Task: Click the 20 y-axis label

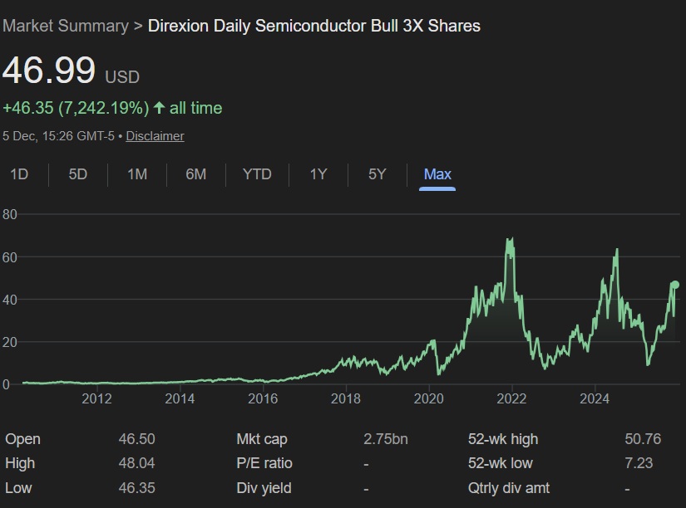Action: (x=10, y=342)
